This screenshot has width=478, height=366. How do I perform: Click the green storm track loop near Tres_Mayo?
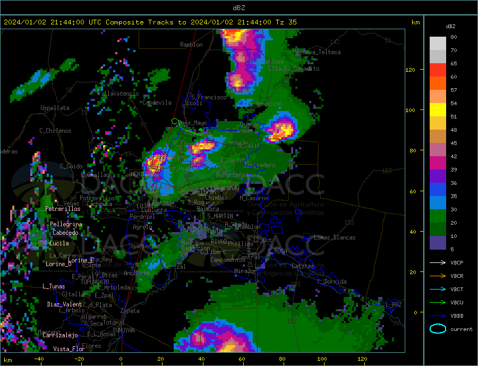175,122
